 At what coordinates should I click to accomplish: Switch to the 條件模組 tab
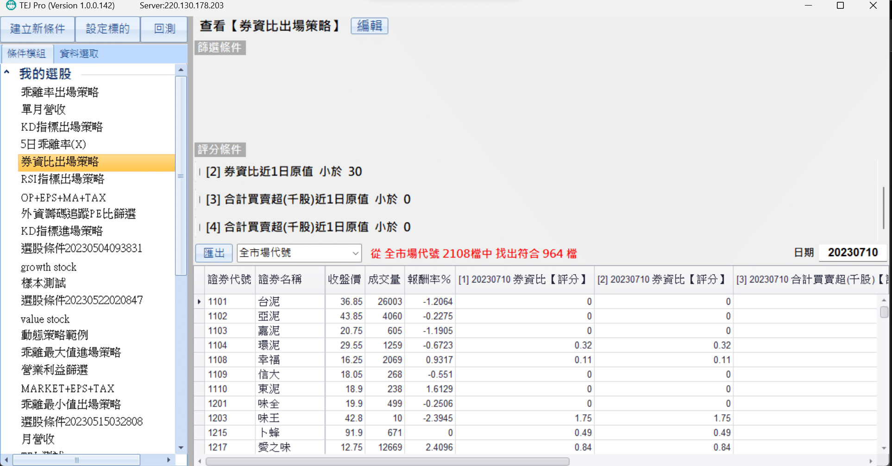click(x=27, y=54)
